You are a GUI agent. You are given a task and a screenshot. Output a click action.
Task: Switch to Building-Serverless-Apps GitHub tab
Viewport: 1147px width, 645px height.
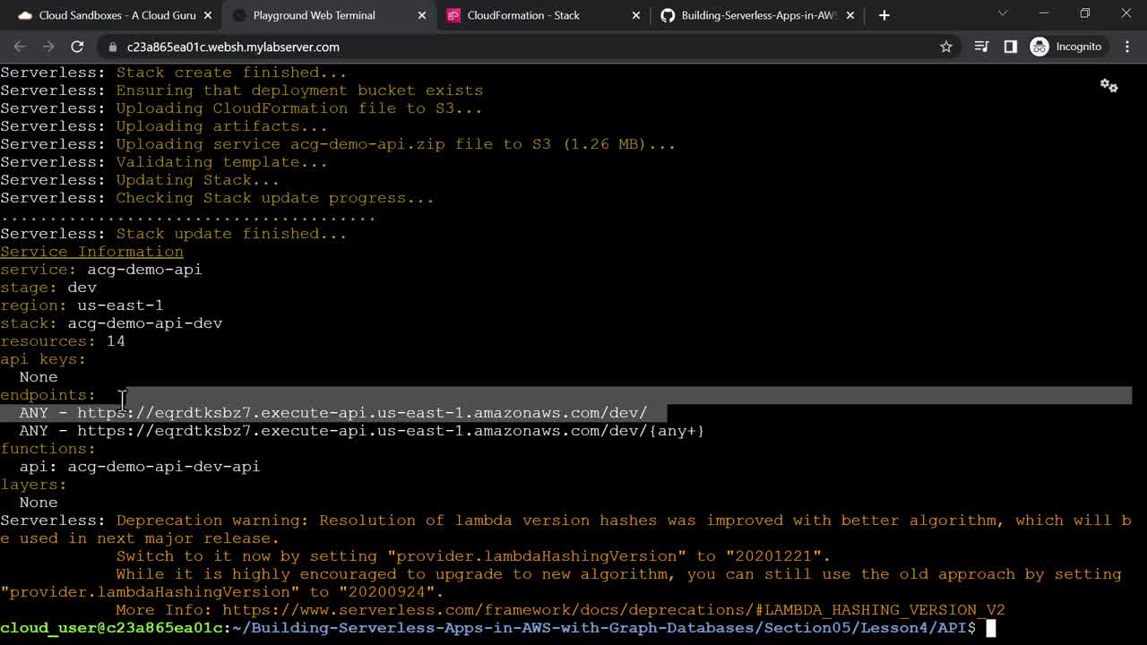tap(759, 15)
